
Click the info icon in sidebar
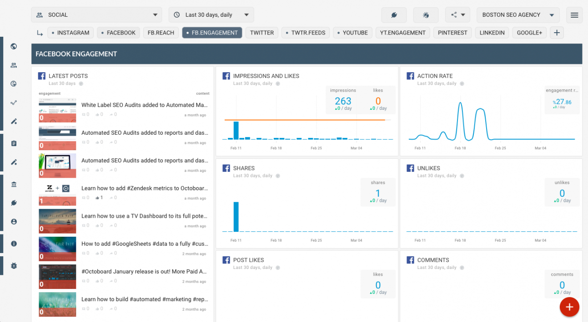coord(14,244)
